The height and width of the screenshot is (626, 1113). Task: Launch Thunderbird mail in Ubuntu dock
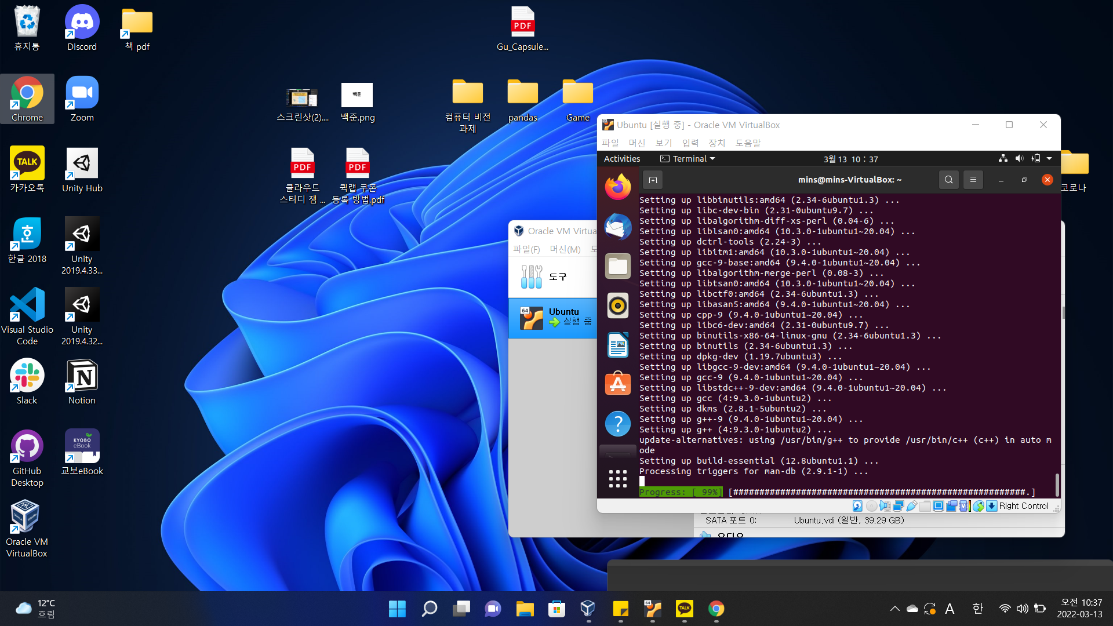tap(617, 227)
